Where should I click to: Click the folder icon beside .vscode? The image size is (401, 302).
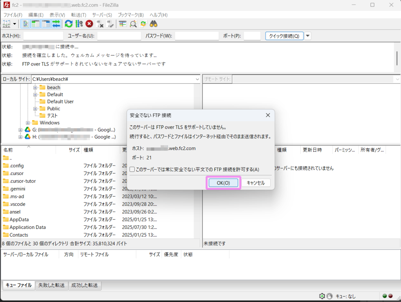[x=5, y=204]
